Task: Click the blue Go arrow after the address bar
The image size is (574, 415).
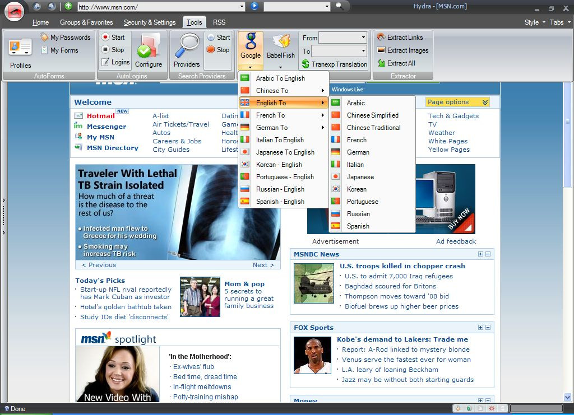Action: (x=254, y=6)
